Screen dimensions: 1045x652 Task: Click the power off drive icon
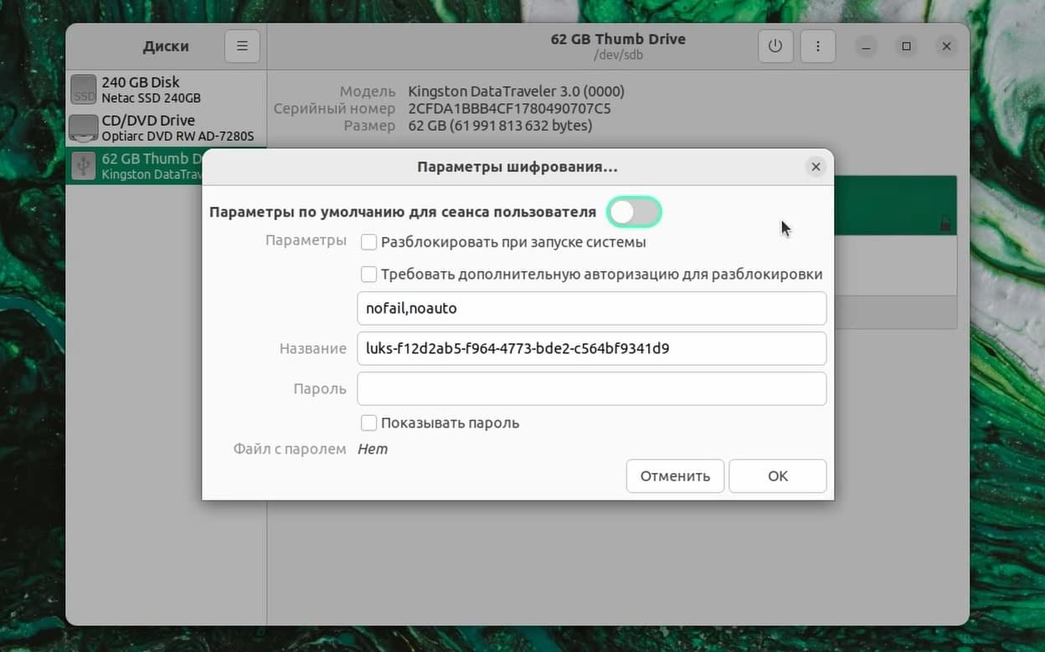tap(775, 46)
